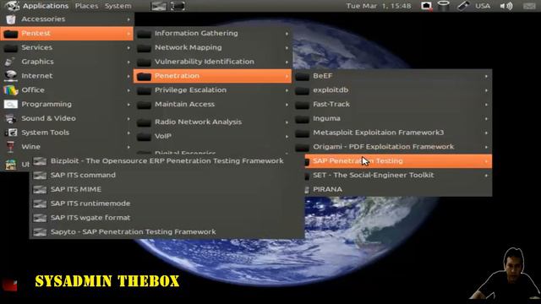
Task: Open Vulnerability Identification submenu
Action: coord(212,62)
